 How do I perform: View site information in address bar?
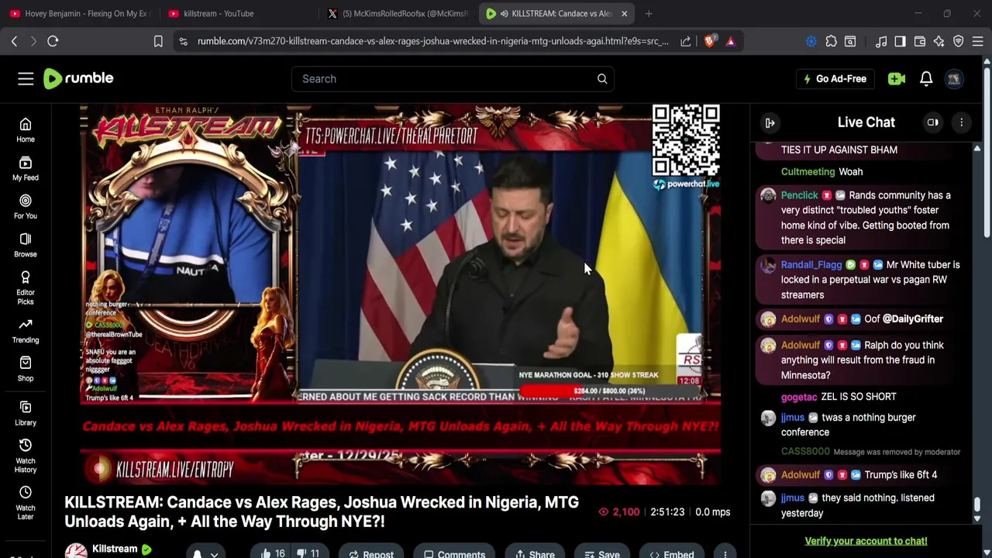coord(183,41)
